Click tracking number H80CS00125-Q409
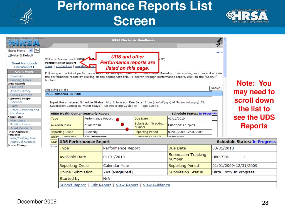The height and width of the screenshot is (213, 285). click(181, 125)
